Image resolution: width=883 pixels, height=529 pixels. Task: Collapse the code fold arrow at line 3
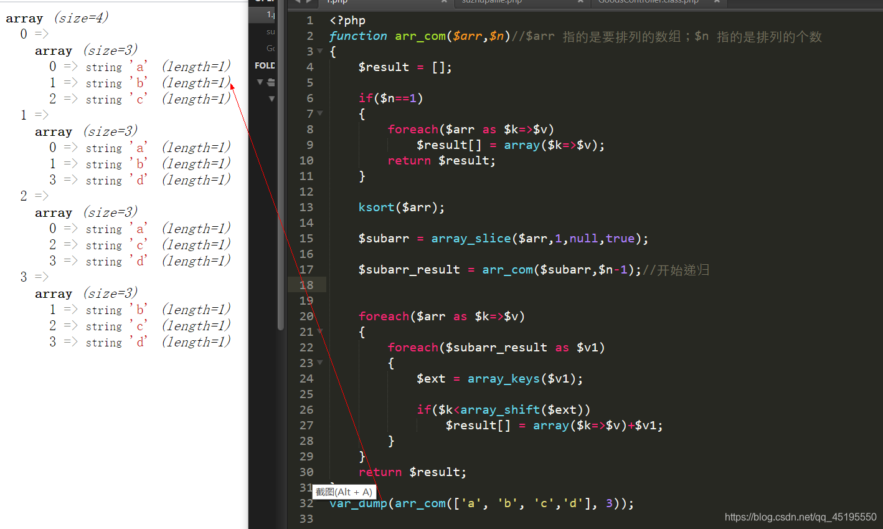tap(320, 51)
